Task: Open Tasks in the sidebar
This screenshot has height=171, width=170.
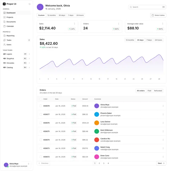Action: coord(17,40)
